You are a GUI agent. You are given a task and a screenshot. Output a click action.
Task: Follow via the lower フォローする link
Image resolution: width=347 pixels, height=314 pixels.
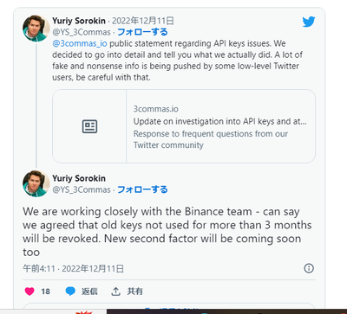pos(142,189)
